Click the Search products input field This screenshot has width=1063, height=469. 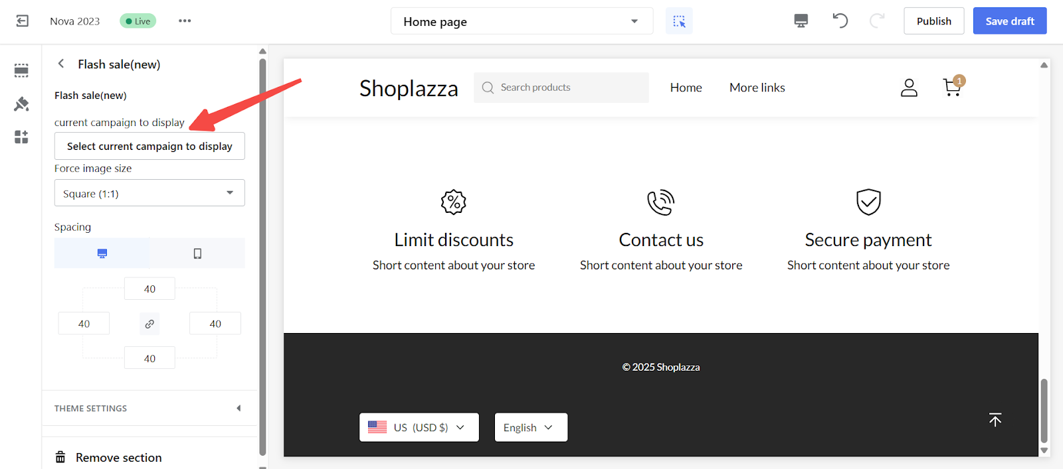click(x=561, y=88)
